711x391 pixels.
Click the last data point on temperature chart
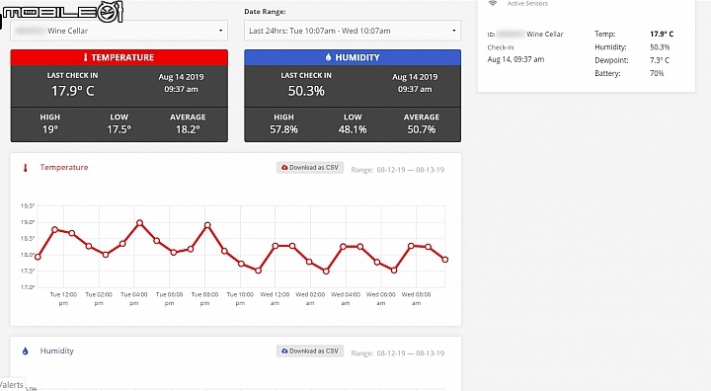click(x=444, y=260)
